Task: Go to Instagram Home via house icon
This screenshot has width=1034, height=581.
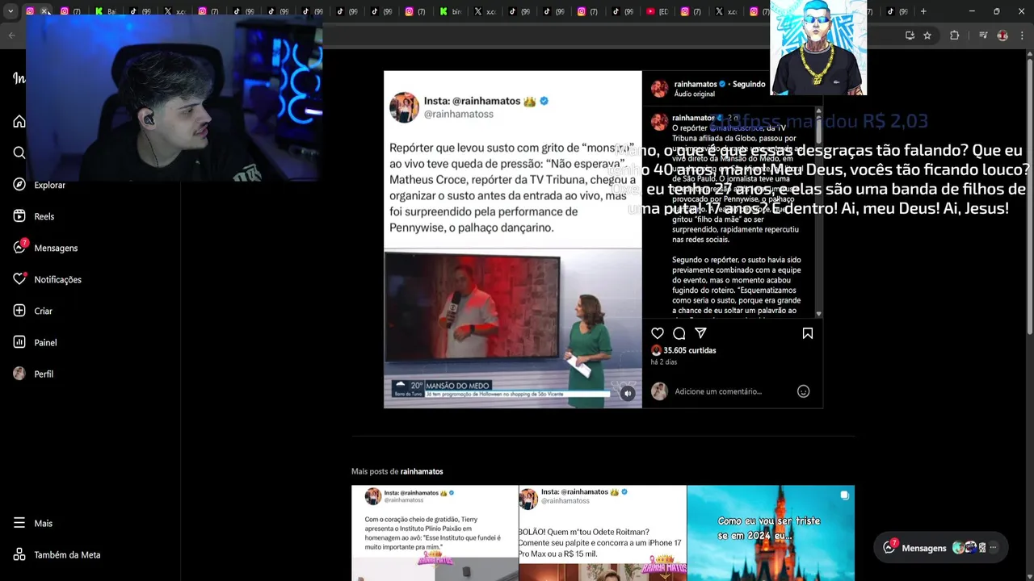Action: click(19, 122)
